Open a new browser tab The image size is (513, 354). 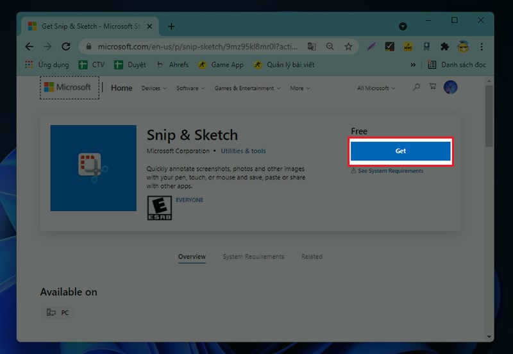171,26
